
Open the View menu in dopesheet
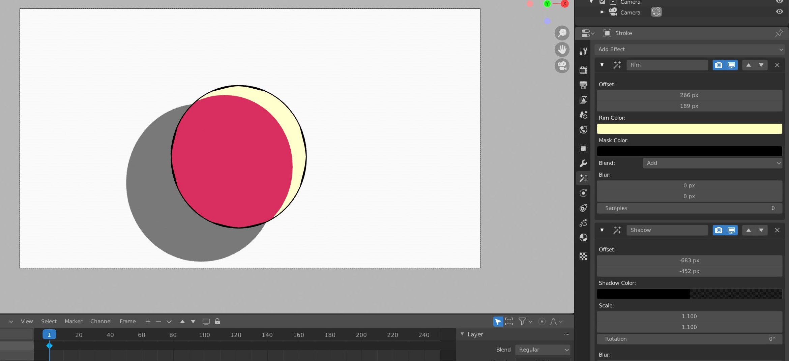27,322
